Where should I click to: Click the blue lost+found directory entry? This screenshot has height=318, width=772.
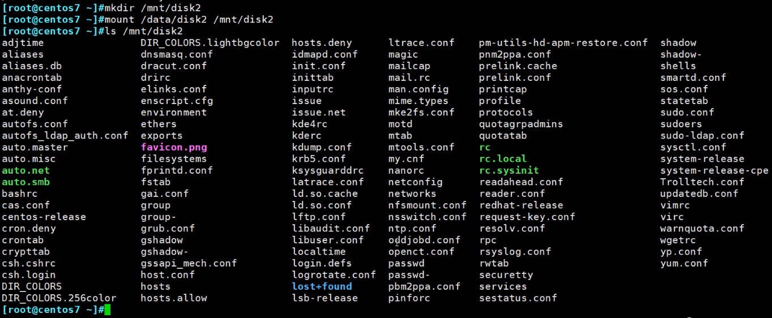pyautogui.click(x=322, y=286)
